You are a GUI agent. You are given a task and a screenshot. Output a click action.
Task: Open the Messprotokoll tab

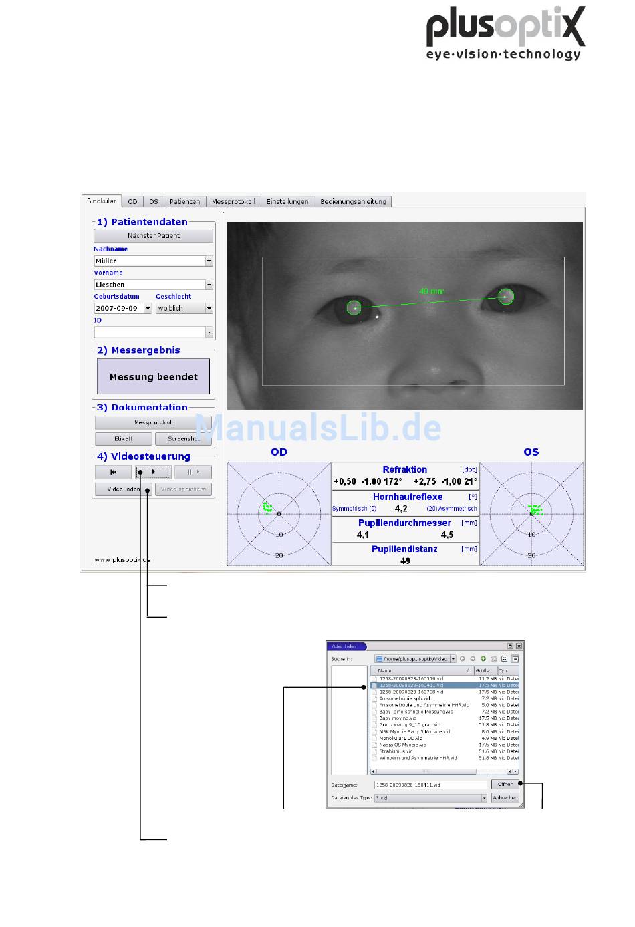point(233,201)
